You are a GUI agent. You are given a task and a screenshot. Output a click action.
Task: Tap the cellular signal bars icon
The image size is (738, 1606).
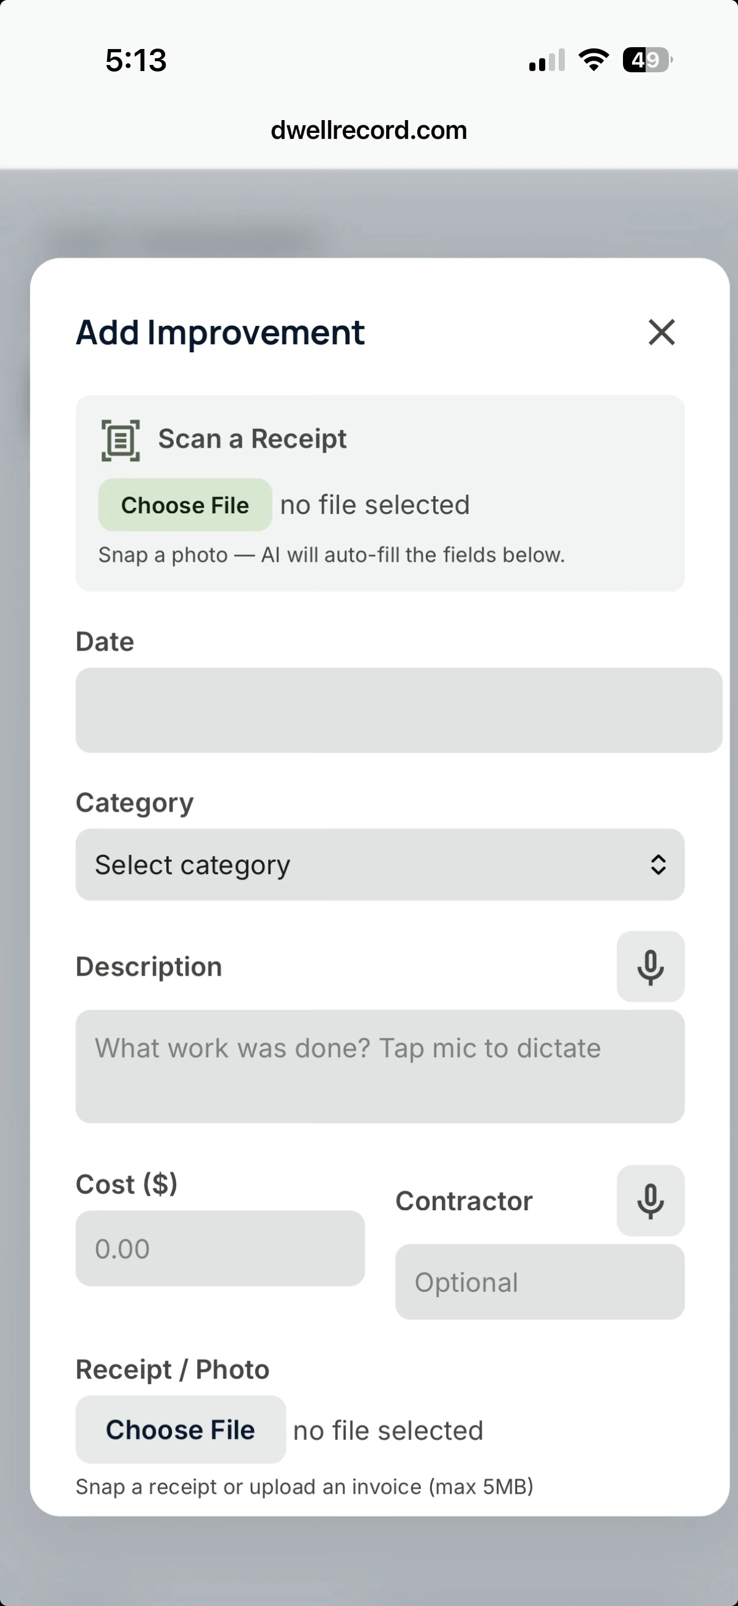point(547,61)
